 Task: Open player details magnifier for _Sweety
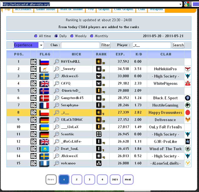point(56,69)
